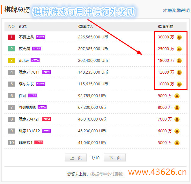
Task: Click the yellow rank 3 badge
Action: [11, 61]
